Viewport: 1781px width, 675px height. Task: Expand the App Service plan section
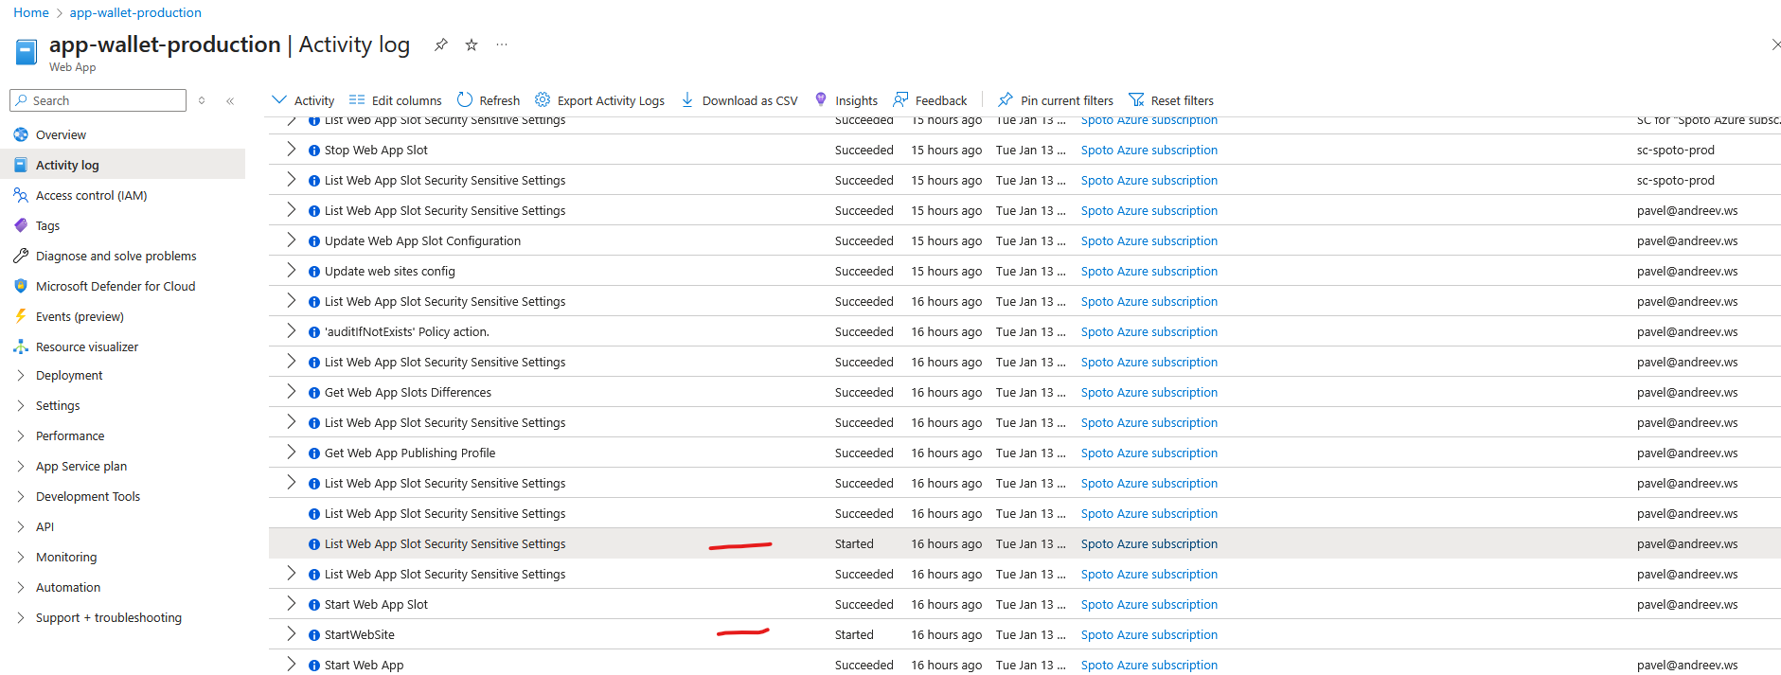pyautogui.click(x=21, y=466)
